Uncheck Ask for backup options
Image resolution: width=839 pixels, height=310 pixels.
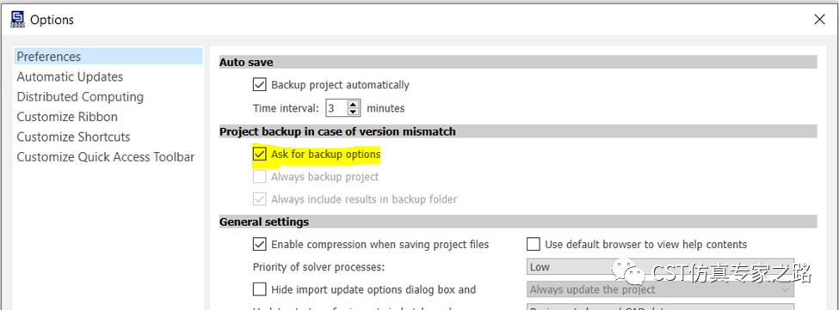tap(260, 155)
